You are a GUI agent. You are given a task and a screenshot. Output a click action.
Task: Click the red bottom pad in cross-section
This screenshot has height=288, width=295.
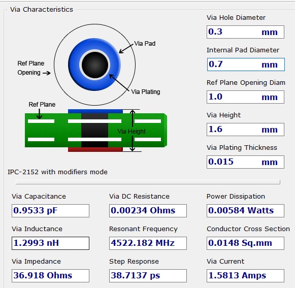95,149
